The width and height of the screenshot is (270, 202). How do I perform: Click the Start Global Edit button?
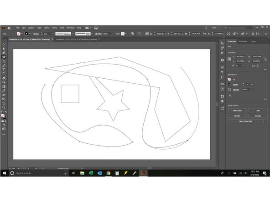(245, 121)
